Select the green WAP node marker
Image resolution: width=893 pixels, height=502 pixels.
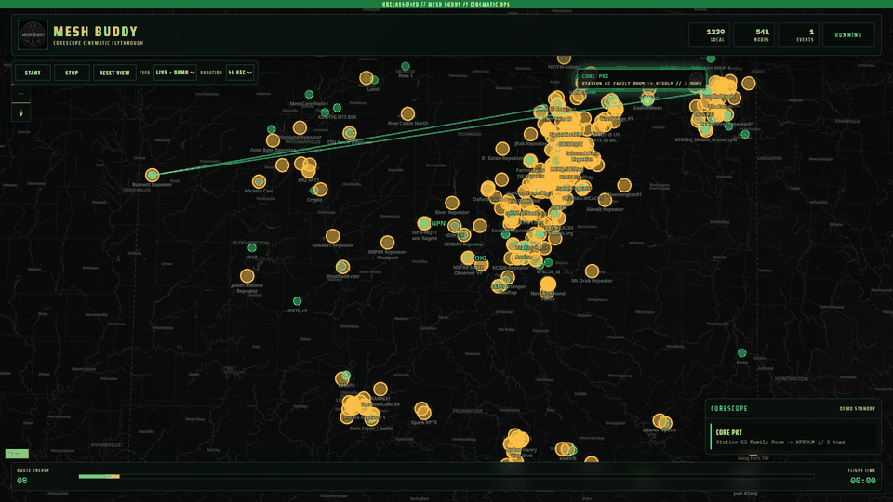click(252, 248)
